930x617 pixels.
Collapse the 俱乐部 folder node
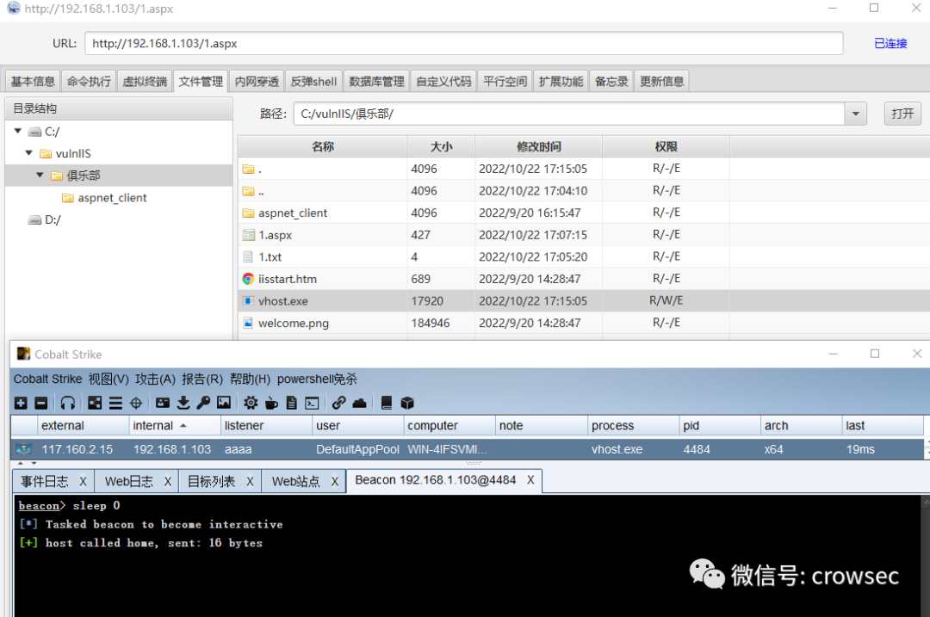point(40,175)
